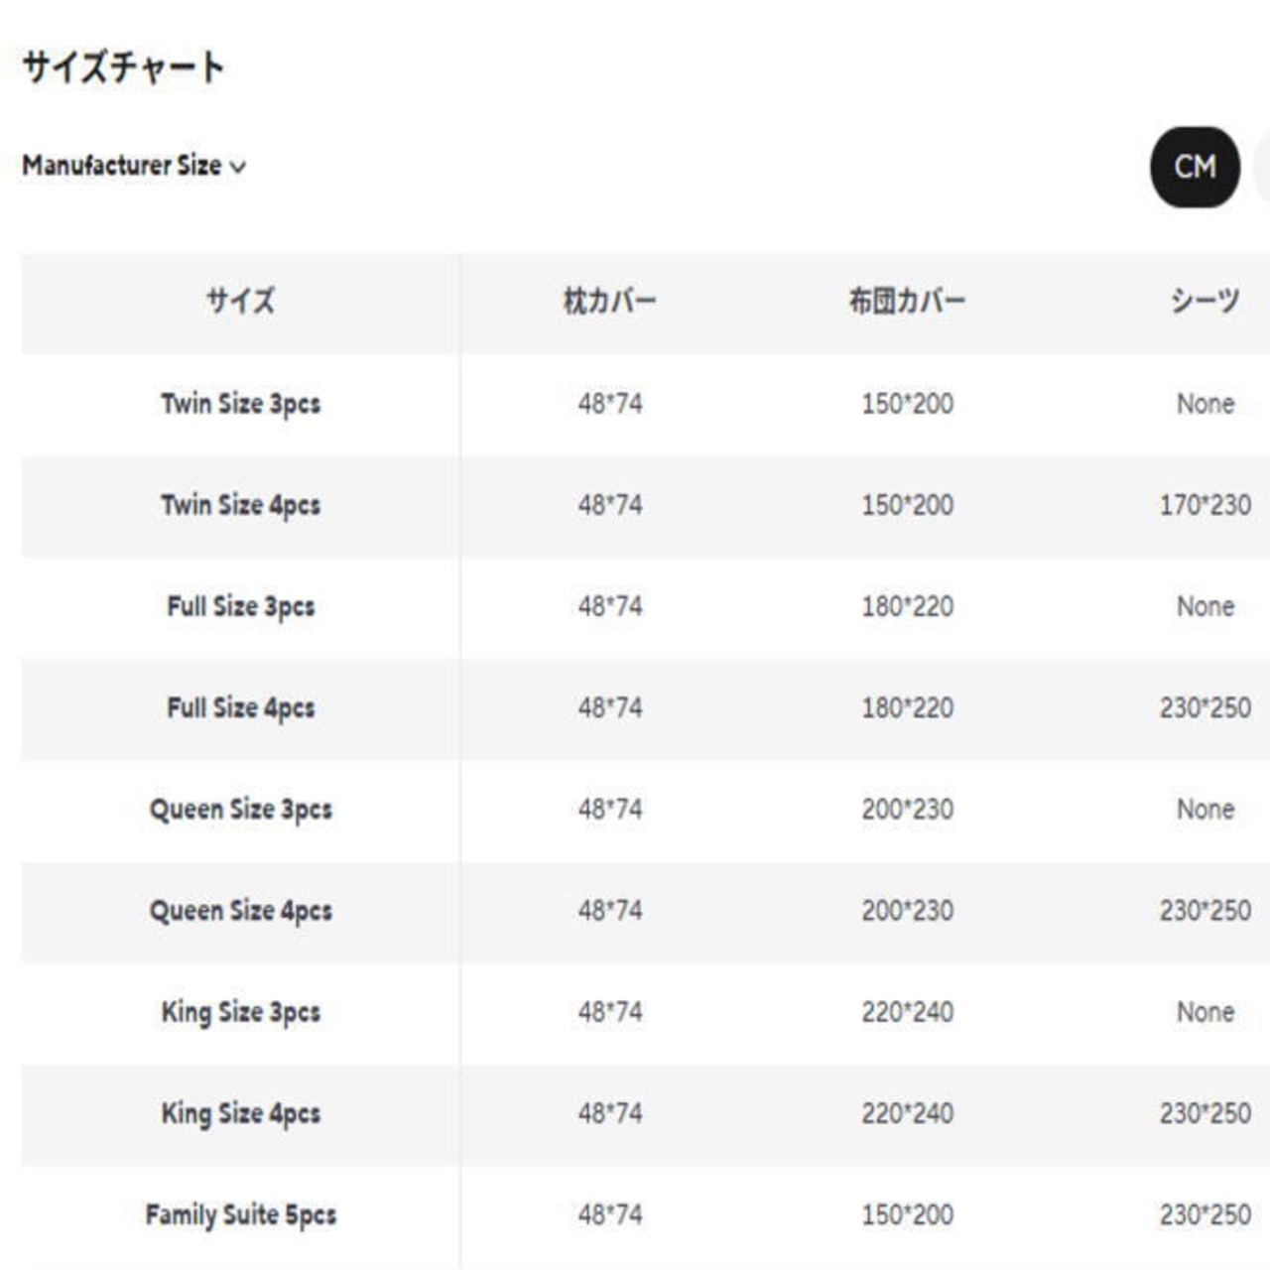Select the King Size 3pcs row label
This screenshot has width=1270, height=1270.
click(x=240, y=1012)
